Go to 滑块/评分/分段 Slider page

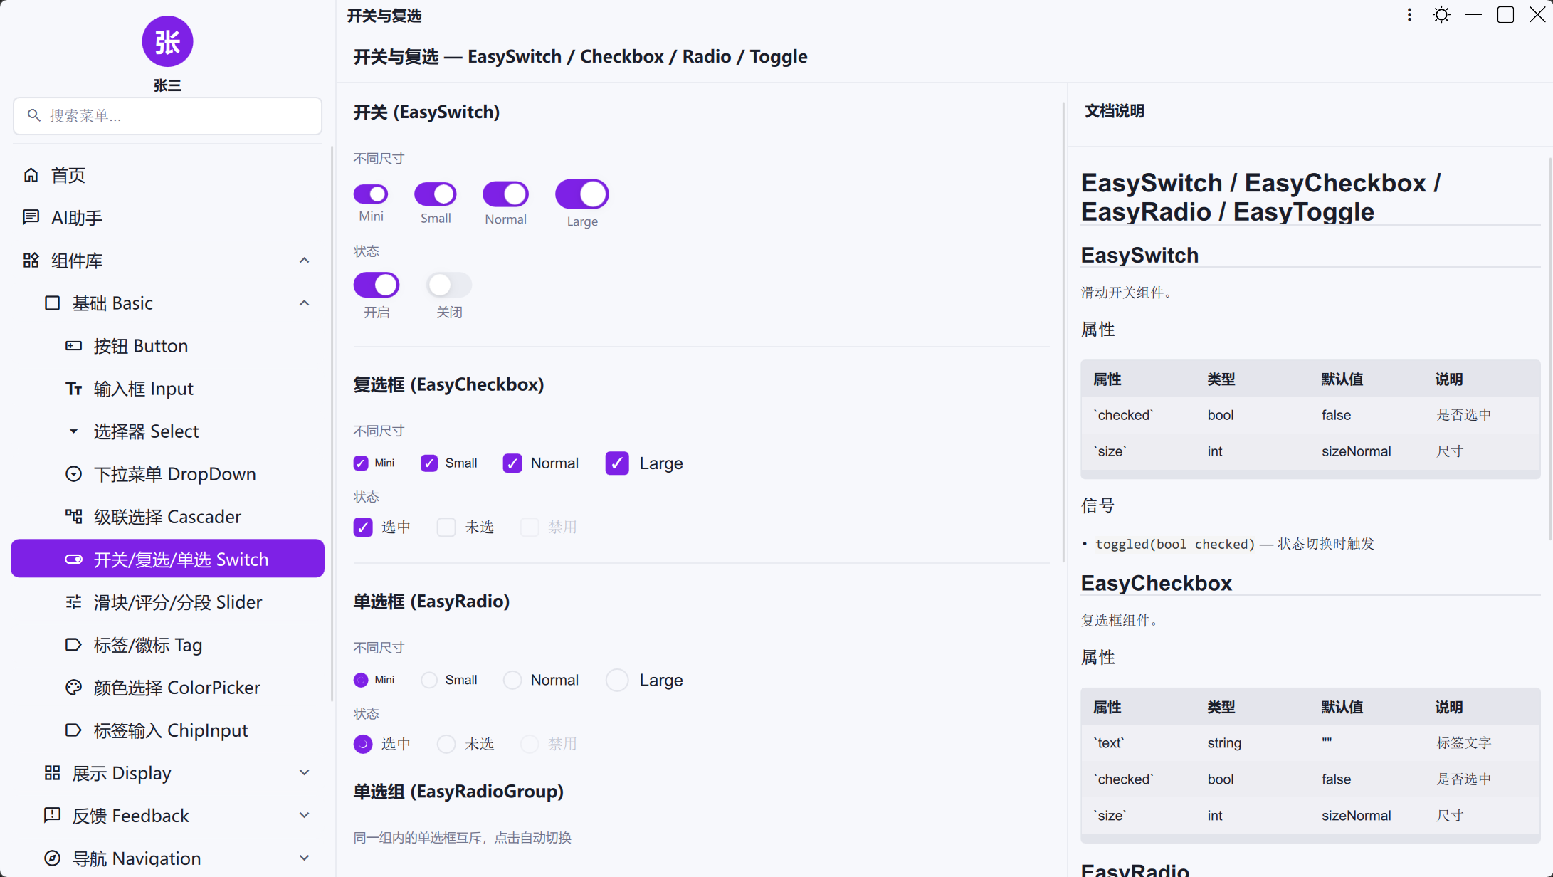pyautogui.click(x=167, y=602)
